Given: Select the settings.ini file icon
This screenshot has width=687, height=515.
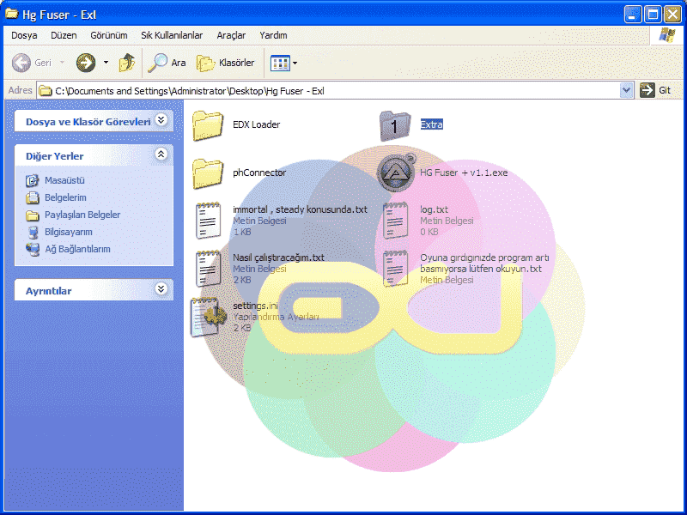Looking at the screenshot, I should 209,317.
